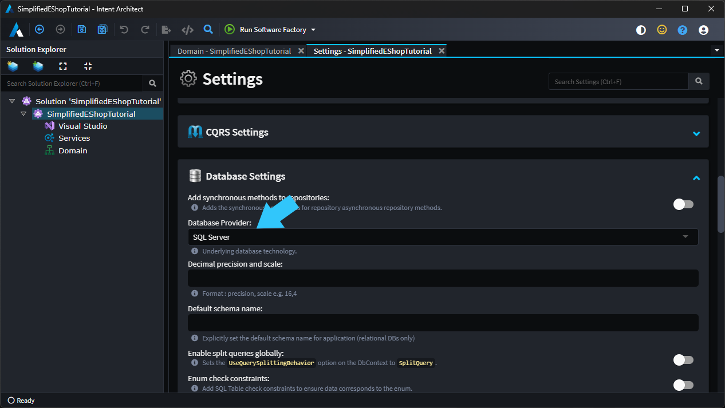Close the Settings - SimplifiedEShopTutorial tab
The width and height of the screenshot is (725, 408).
click(442, 51)
